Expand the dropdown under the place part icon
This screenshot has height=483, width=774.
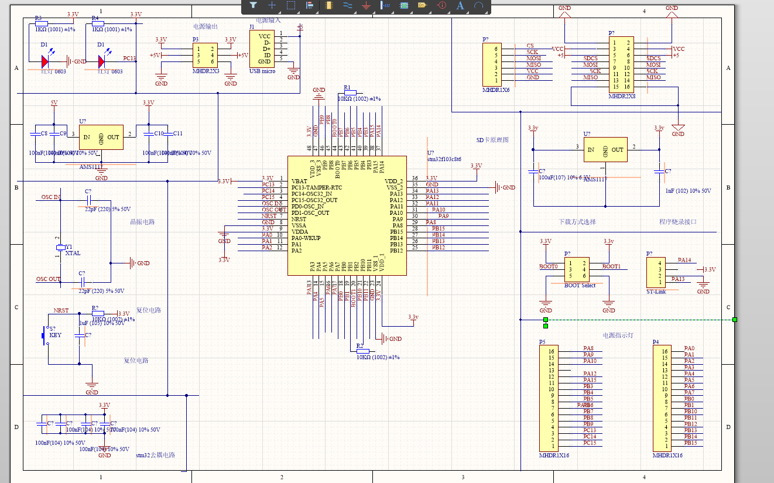[336, 11]
